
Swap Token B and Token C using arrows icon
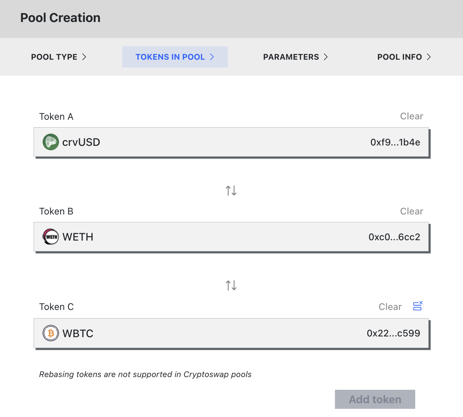pyautogui.click(x=231, y=285)
